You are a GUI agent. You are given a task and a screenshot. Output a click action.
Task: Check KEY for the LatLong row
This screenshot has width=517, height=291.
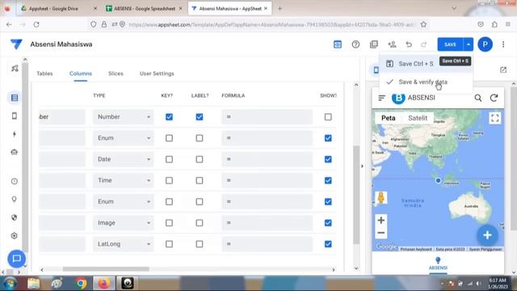169,244
